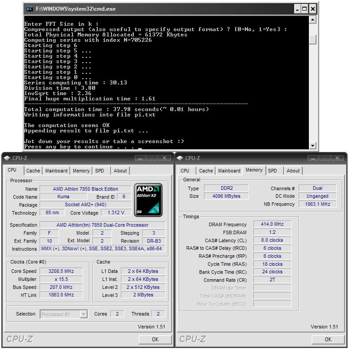Minimize the left CPU-Z window
This screenshot has width=352, height=352.
pos(140,158)
